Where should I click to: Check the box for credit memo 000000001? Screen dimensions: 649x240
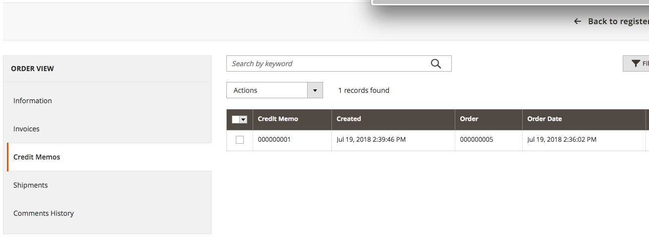pyautogui.click(x=240, y=140)
